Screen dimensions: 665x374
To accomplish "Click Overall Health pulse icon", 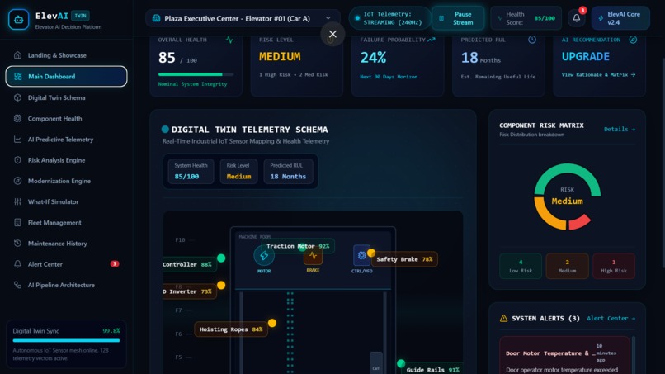I will (229, 40).
